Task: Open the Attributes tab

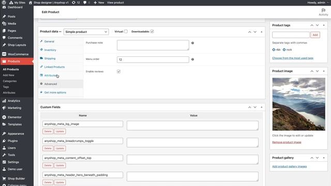Action: click(x=61, y=75)
